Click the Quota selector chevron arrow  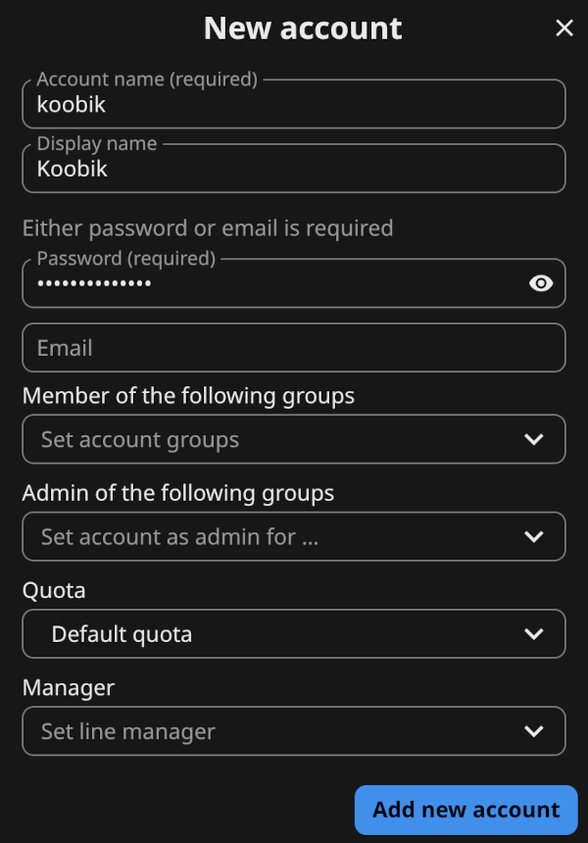click(534, 634)
